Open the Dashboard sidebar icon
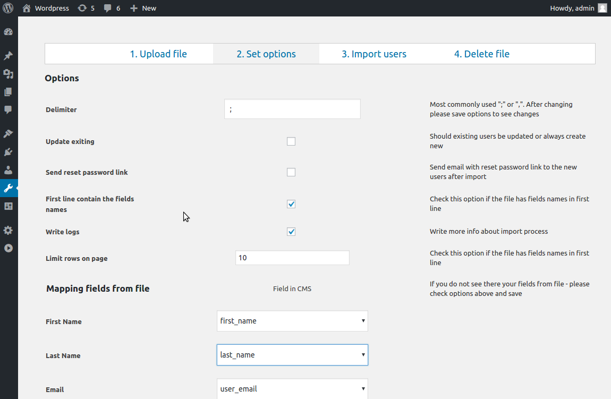This screenshot has height=399, width=611. (8, 32)
